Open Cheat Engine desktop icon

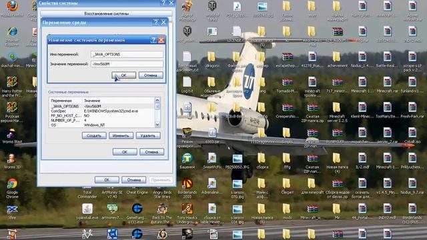point(137,189)
